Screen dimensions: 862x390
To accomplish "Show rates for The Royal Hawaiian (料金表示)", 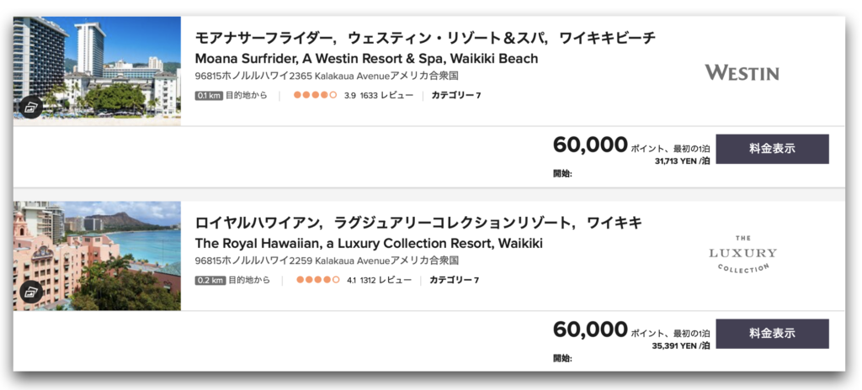I will (x=772, y=334).
